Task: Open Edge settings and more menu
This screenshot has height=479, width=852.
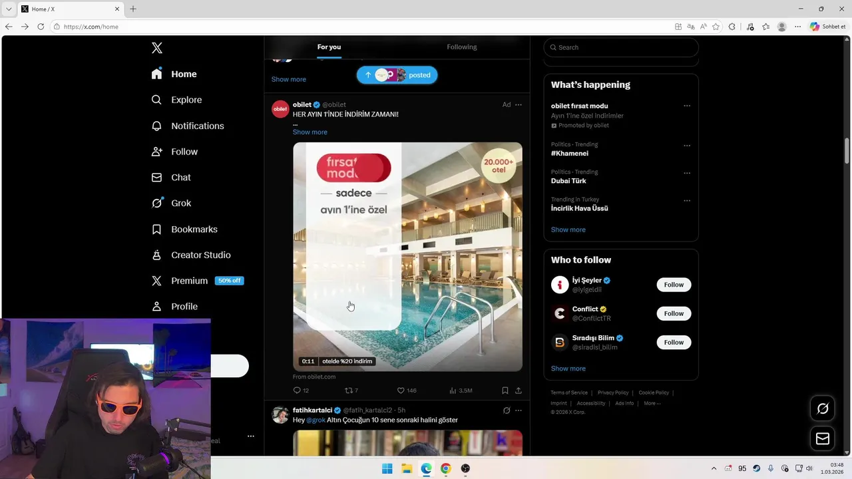Action: pos(797,27)
